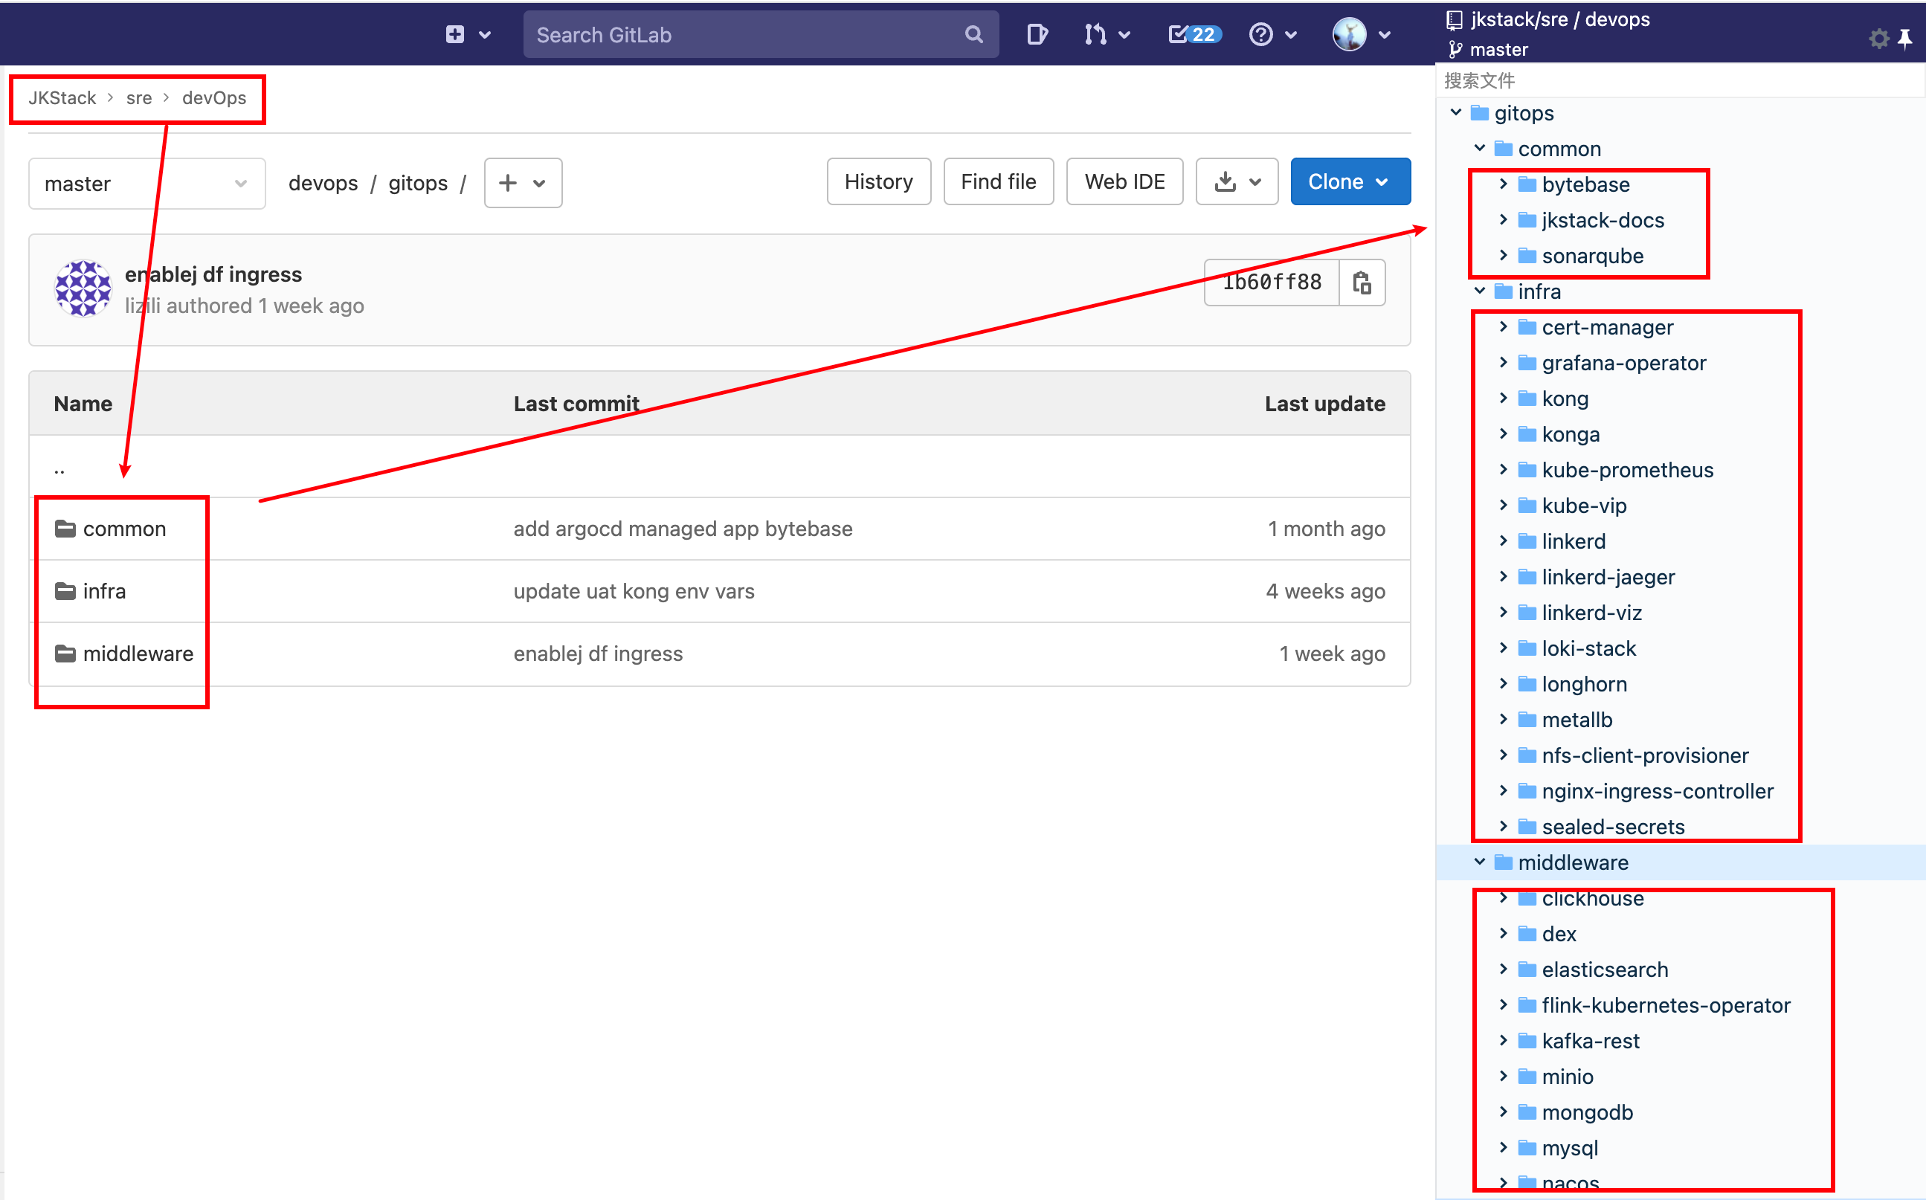The width and height of the screenshot is (1926, 1200).
Task: Open the user avatar menu
Action: click(x=1361, y=35)
